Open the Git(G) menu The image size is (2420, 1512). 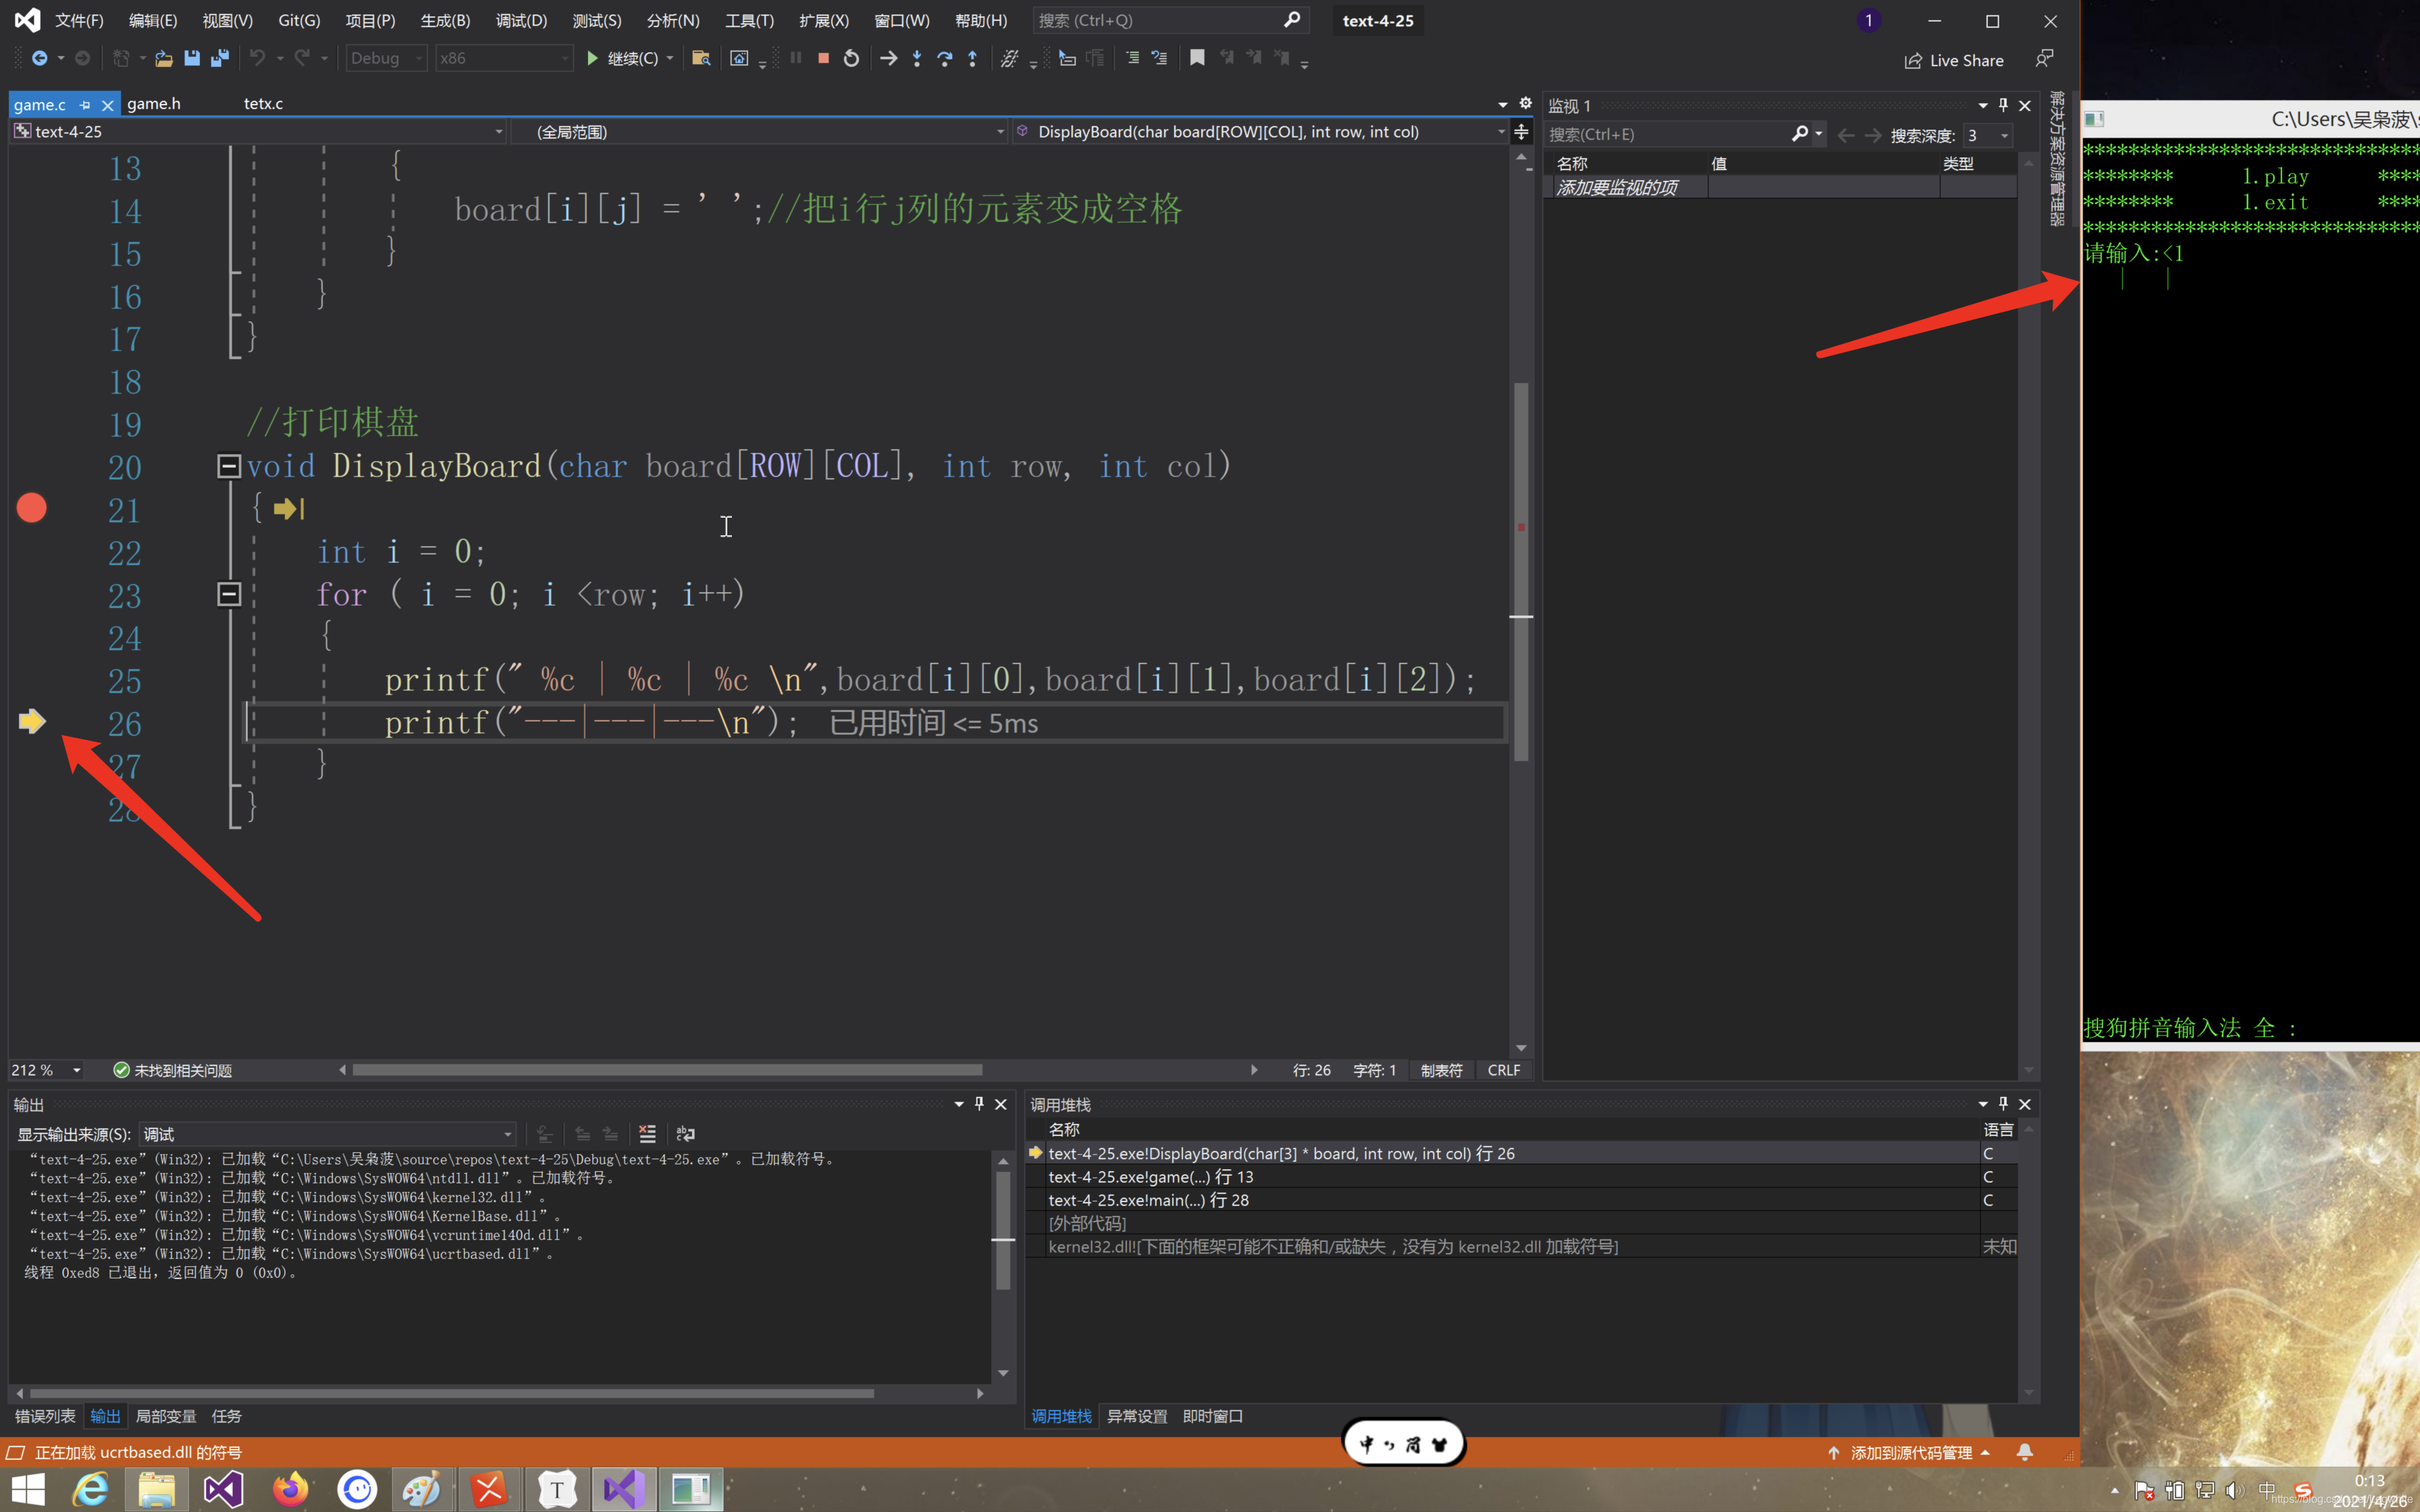point(299,20)
